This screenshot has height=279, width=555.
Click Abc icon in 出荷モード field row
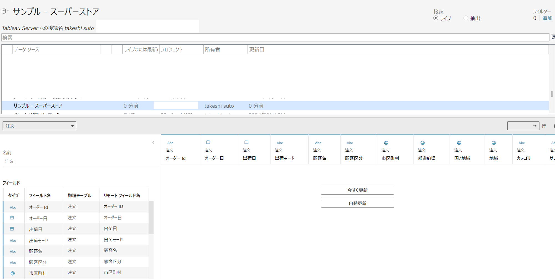pos(13,241)
